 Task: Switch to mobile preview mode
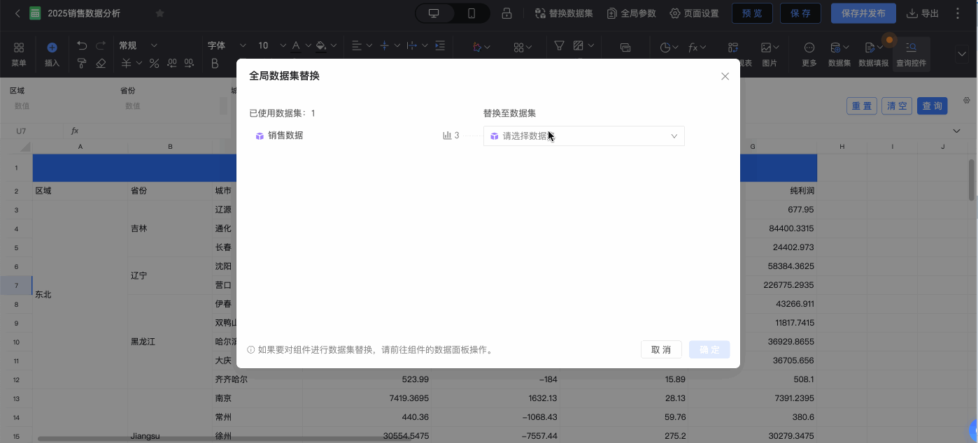coord(472,13)
